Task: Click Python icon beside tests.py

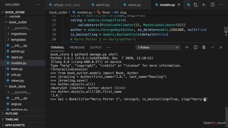Action: pyautogui.click(x=8, y=69)
